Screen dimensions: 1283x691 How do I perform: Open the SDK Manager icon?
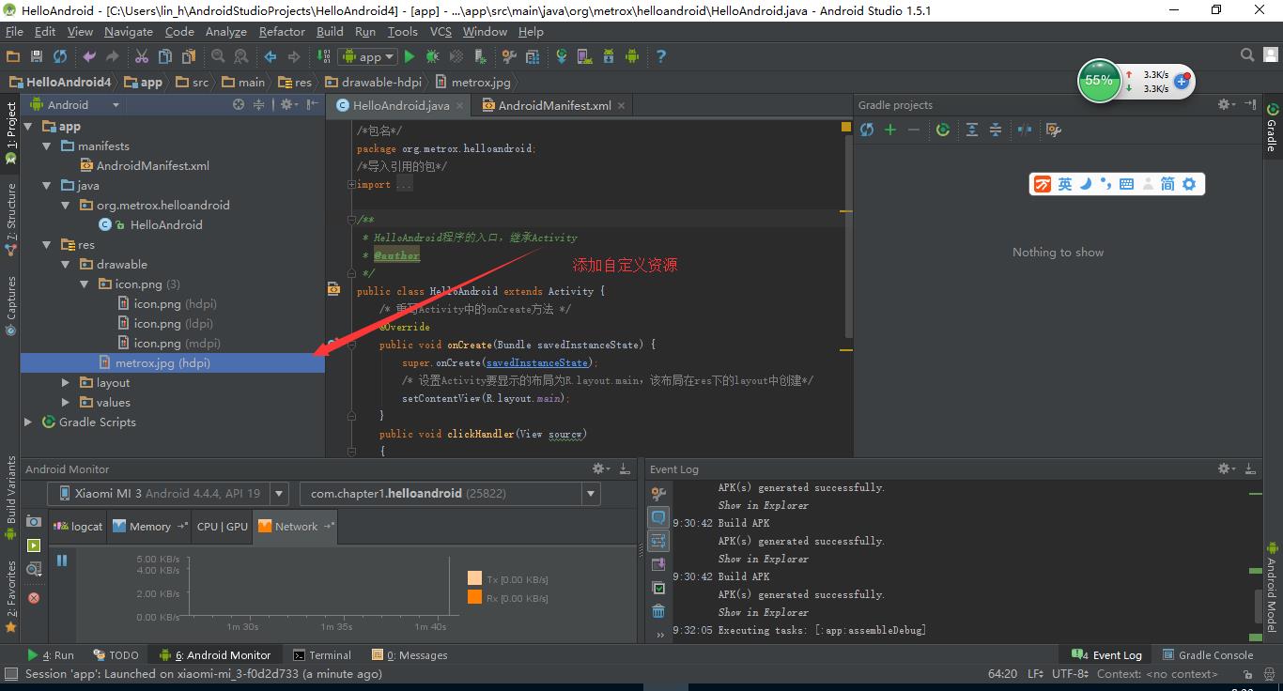(x=609, y=56)
